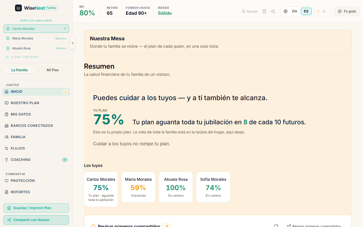Switch to light mode with the sun icon
363x227 pixels.
click(x=318, y=11)
